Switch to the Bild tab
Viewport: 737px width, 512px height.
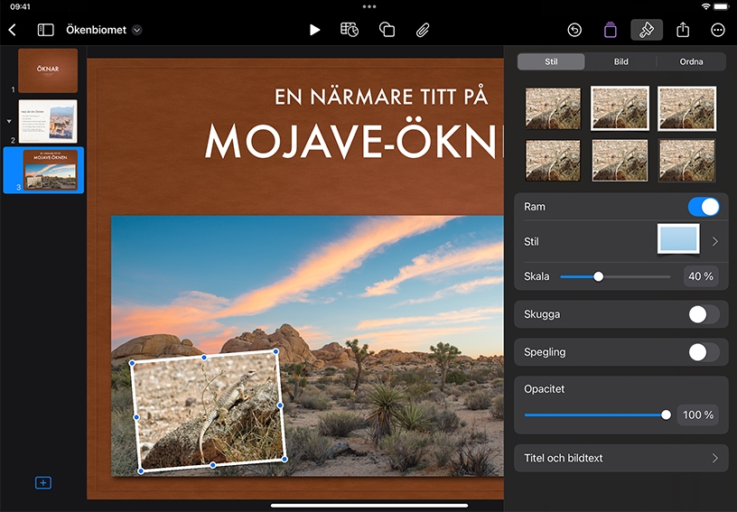pos(620,61)
